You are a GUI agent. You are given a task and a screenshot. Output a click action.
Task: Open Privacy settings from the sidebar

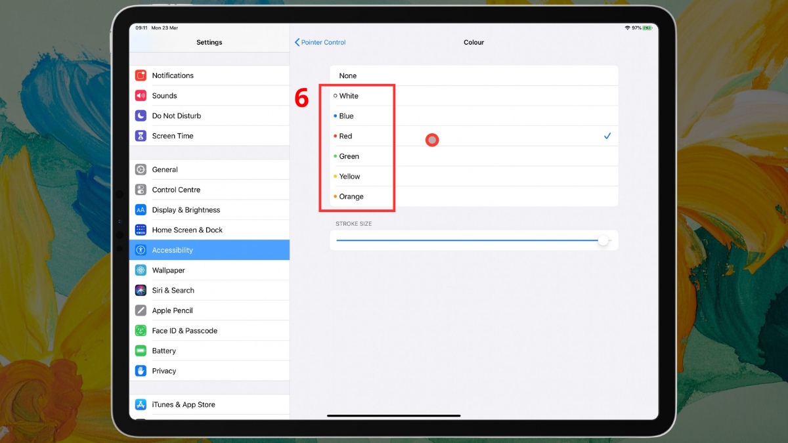[163, 370]
